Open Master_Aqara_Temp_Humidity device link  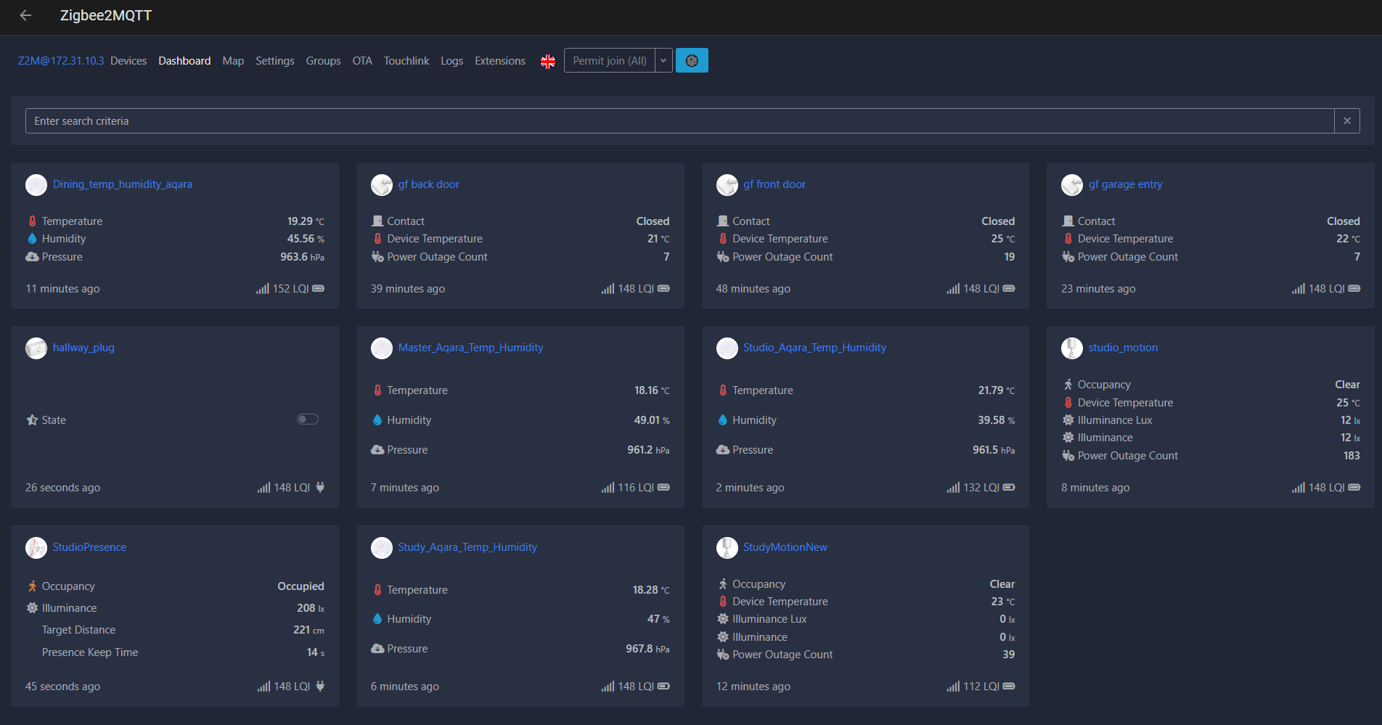pyautogui.click(x=470, y=348)
